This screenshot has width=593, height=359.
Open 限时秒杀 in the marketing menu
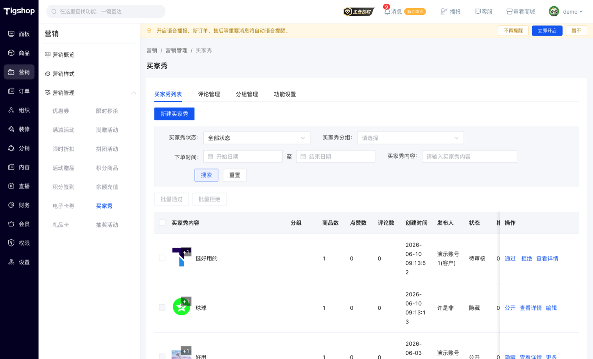[107, 111]
